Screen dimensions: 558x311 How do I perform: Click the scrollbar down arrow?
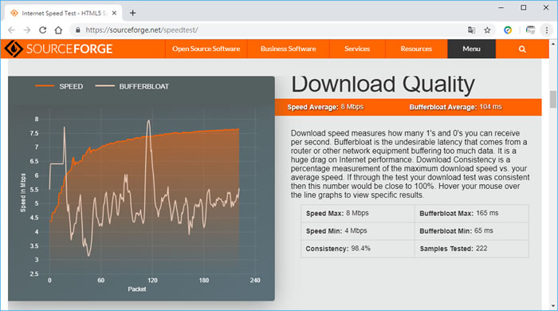click(552, 305)
